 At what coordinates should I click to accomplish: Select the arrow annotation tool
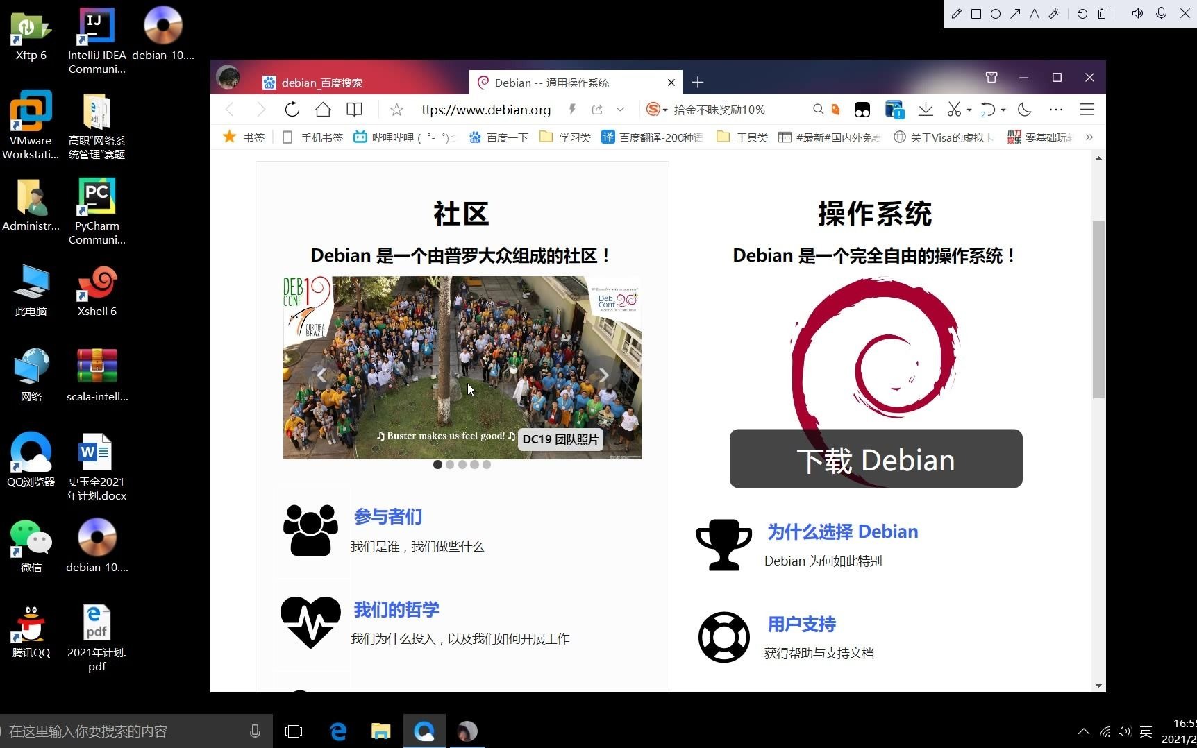[1014, 14]
